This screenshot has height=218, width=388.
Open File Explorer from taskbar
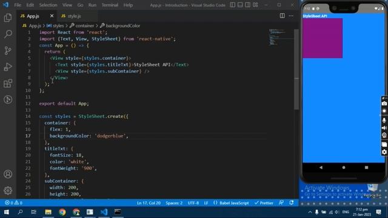(48, 212)
